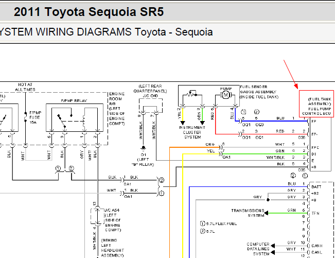Click the "RED" label on the FP- wire

pos(280,131)
